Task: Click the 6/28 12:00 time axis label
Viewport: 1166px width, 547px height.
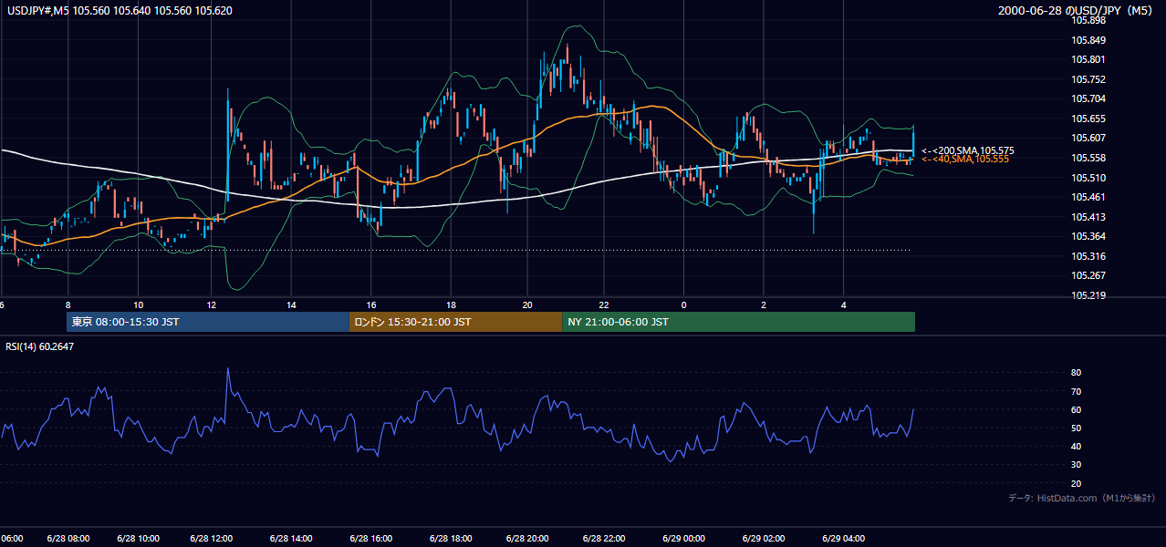Action: (x=212, y=539)
